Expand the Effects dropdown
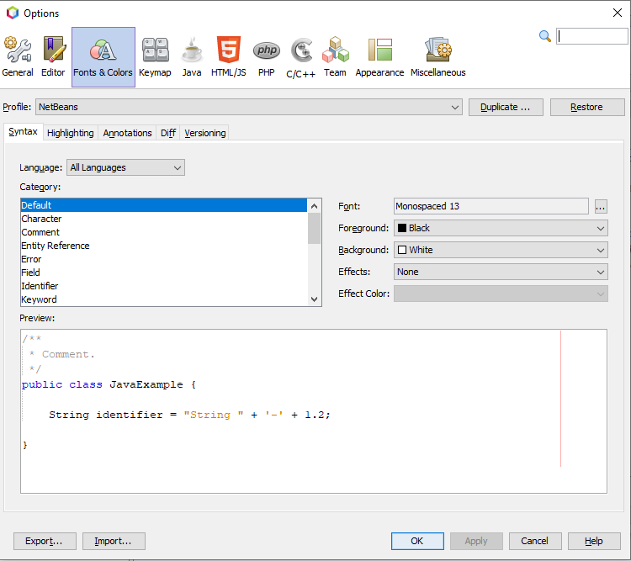 point(500,272)
